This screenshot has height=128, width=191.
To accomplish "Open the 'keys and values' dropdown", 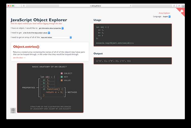I will [x=56, y=37].
